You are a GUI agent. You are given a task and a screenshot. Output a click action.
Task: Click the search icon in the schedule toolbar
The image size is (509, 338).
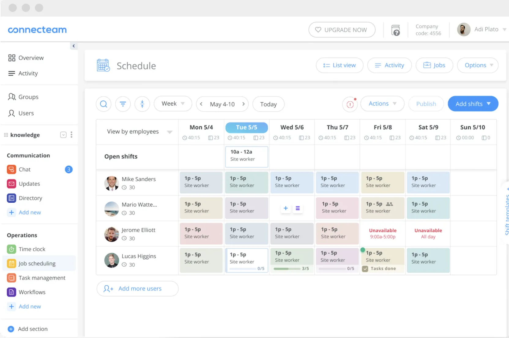103,104
